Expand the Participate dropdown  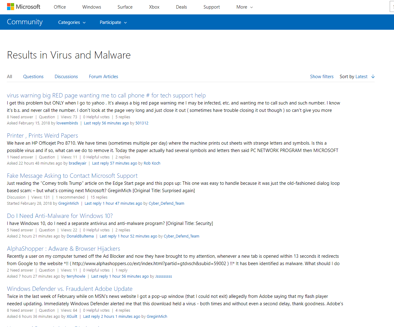point(113,22)
